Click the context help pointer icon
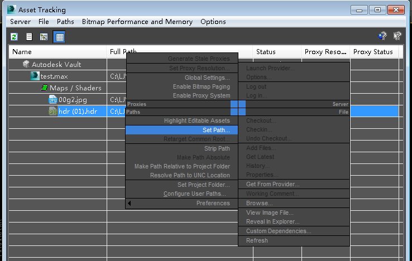Image resolution: width=412 pixels, height=261 pixels. (x=397, y=36)
